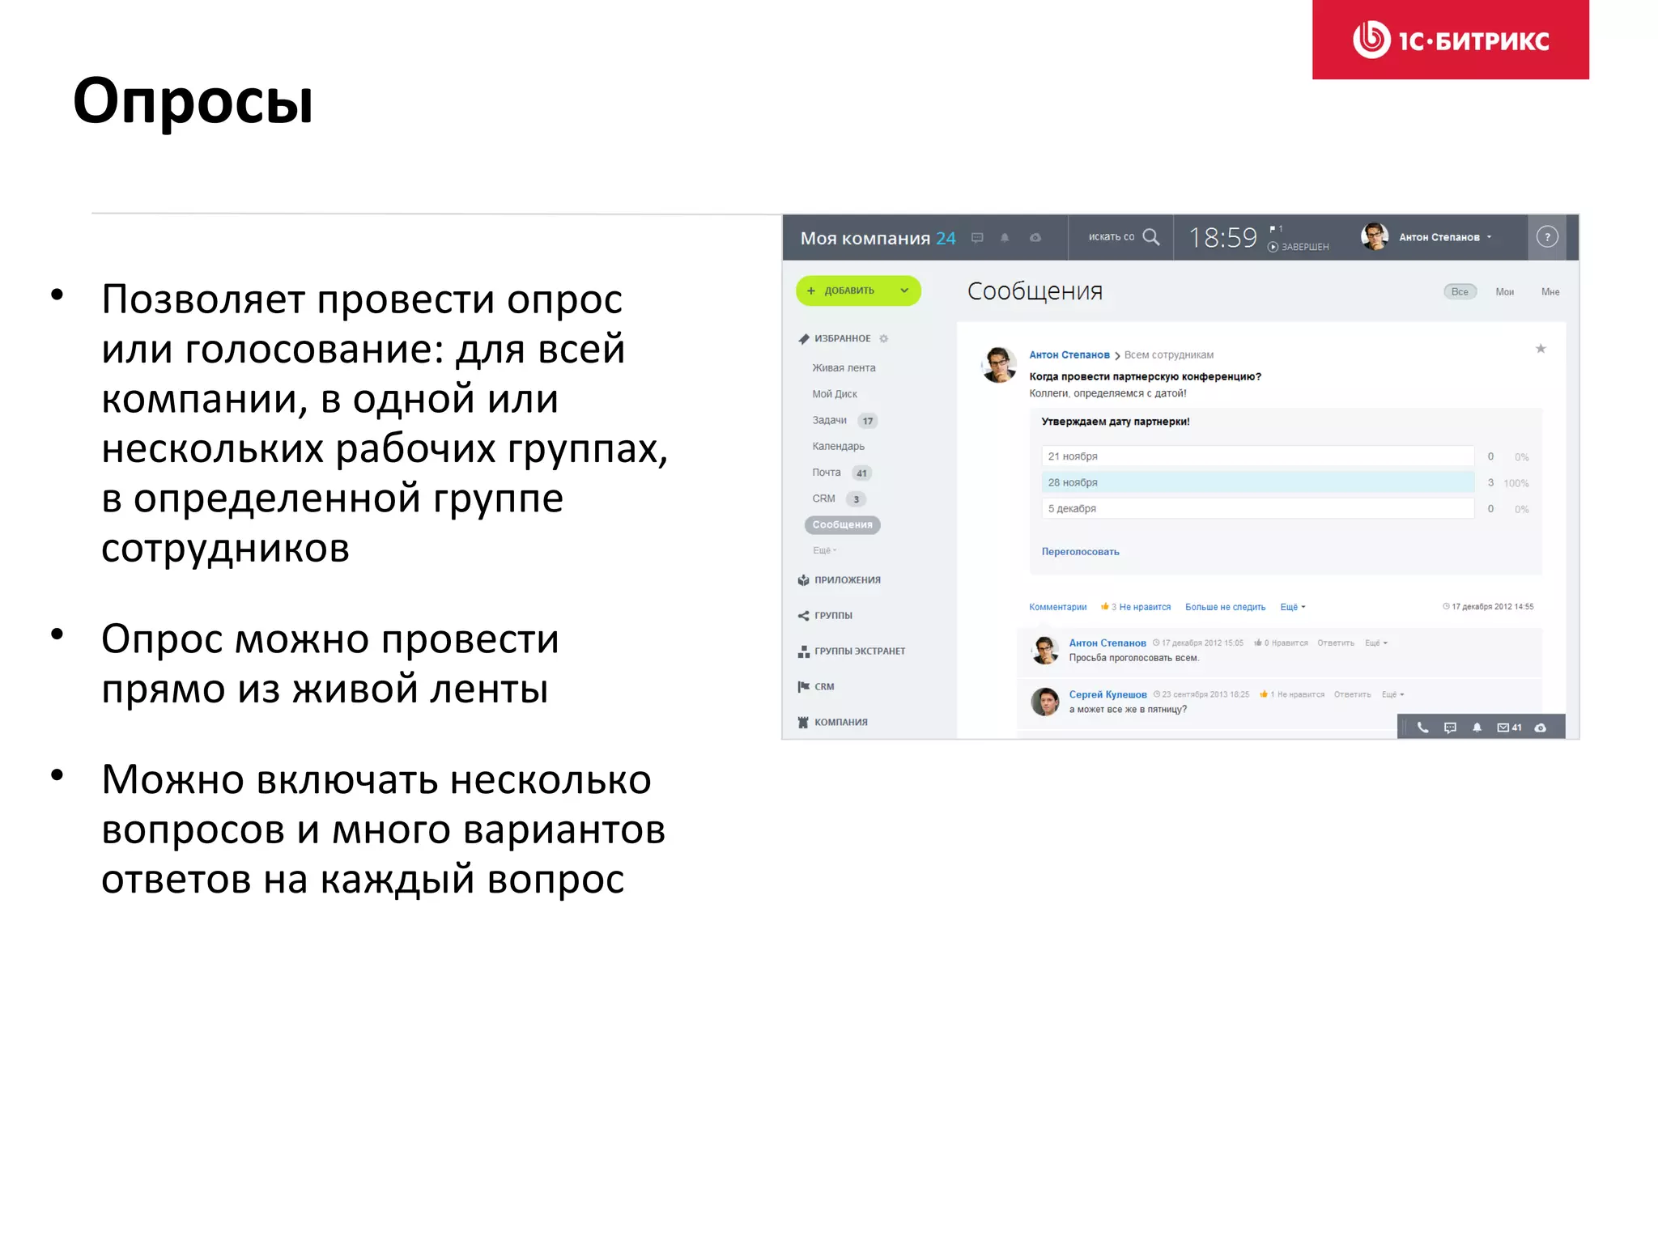
Task: Mark the post with the star icon
Action: [x=1541, y=349]
